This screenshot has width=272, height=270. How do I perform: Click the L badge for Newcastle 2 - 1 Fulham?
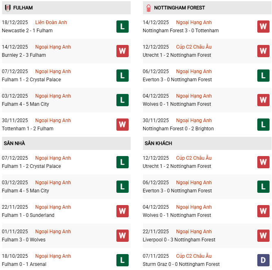(123, 27)
